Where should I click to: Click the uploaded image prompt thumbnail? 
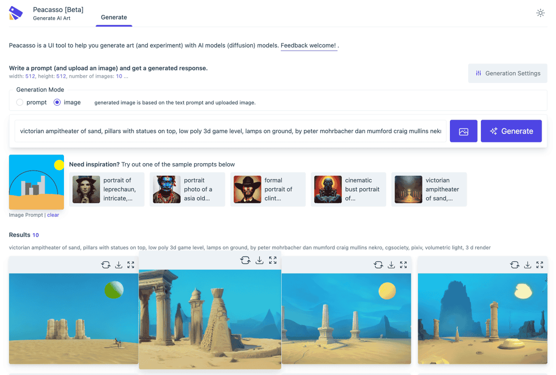point(36,182)
